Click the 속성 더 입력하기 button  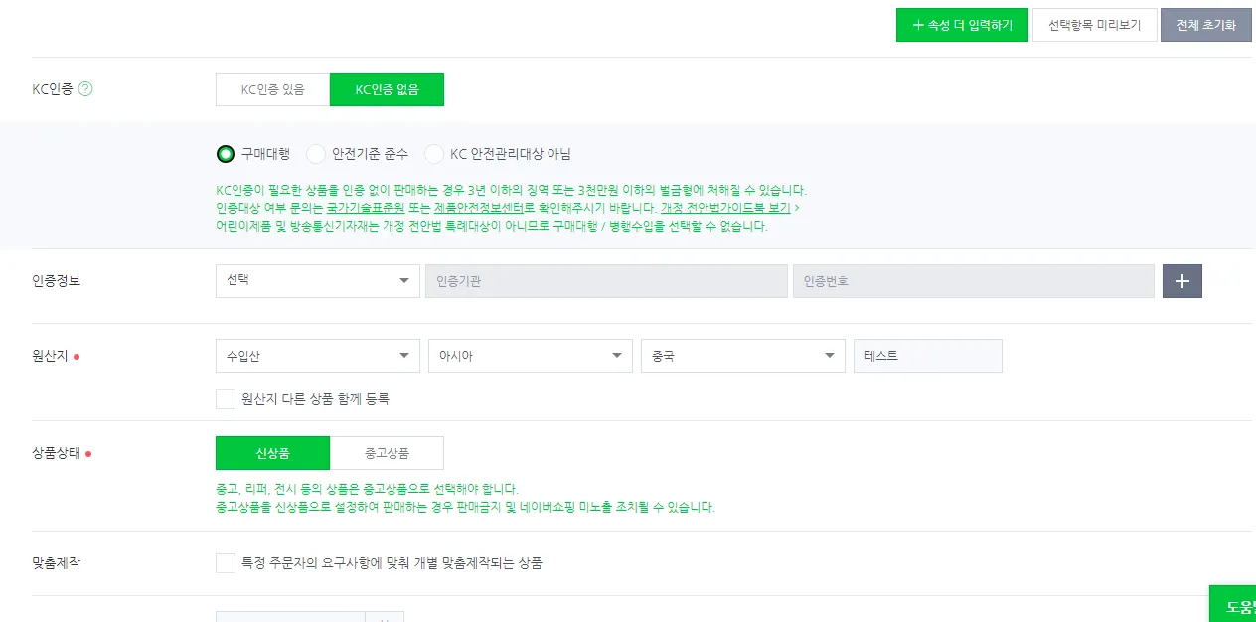(x=961, y=25)
